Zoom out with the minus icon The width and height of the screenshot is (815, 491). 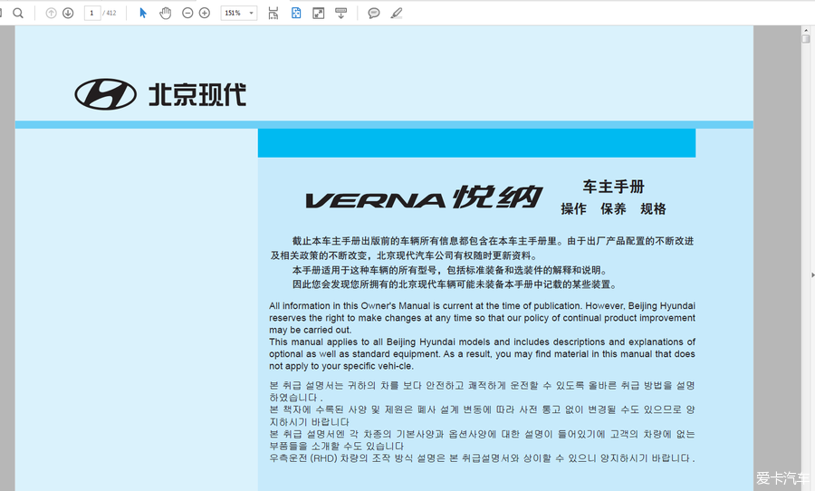[187, 13]
